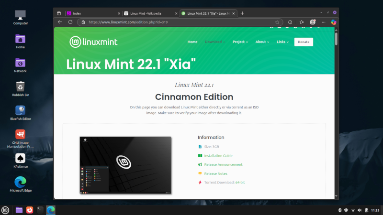The height and width of the screenshot is (215, 383).
Task: Bookmark this page using the star icon
Action: pos(277,22)
